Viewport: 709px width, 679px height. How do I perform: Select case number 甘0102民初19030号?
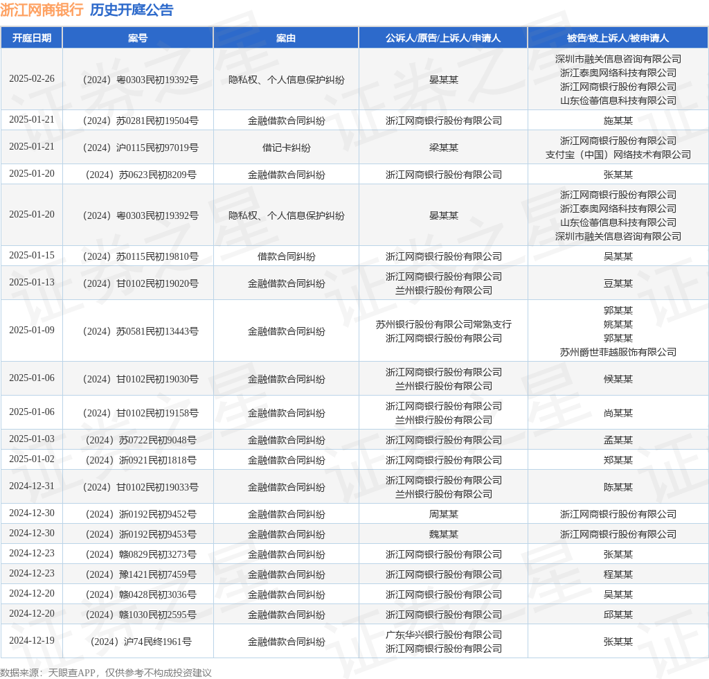[x=141, y=379]
